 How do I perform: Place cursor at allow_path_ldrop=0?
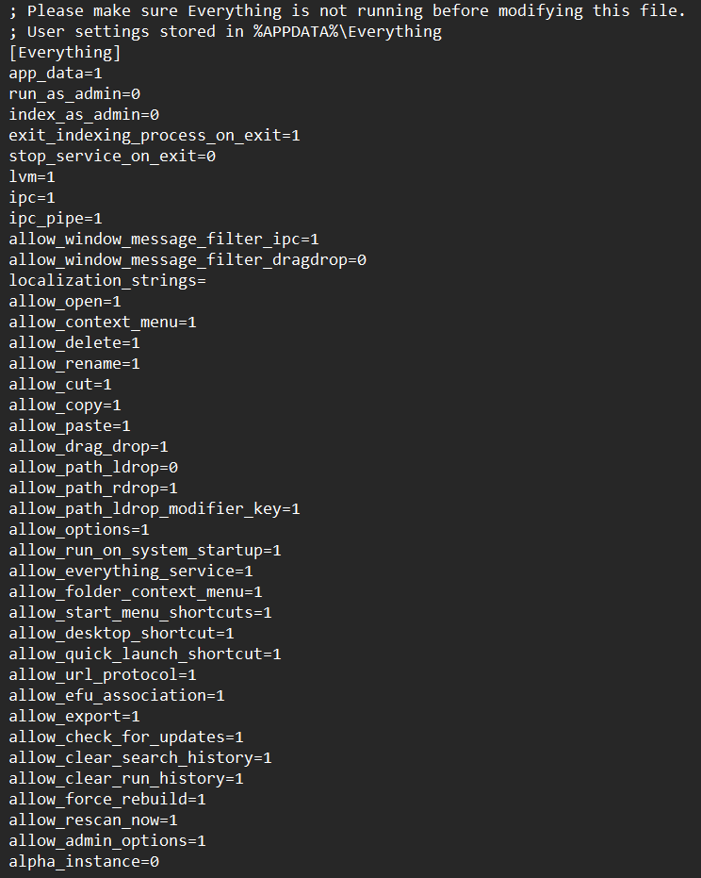[93, 467]
